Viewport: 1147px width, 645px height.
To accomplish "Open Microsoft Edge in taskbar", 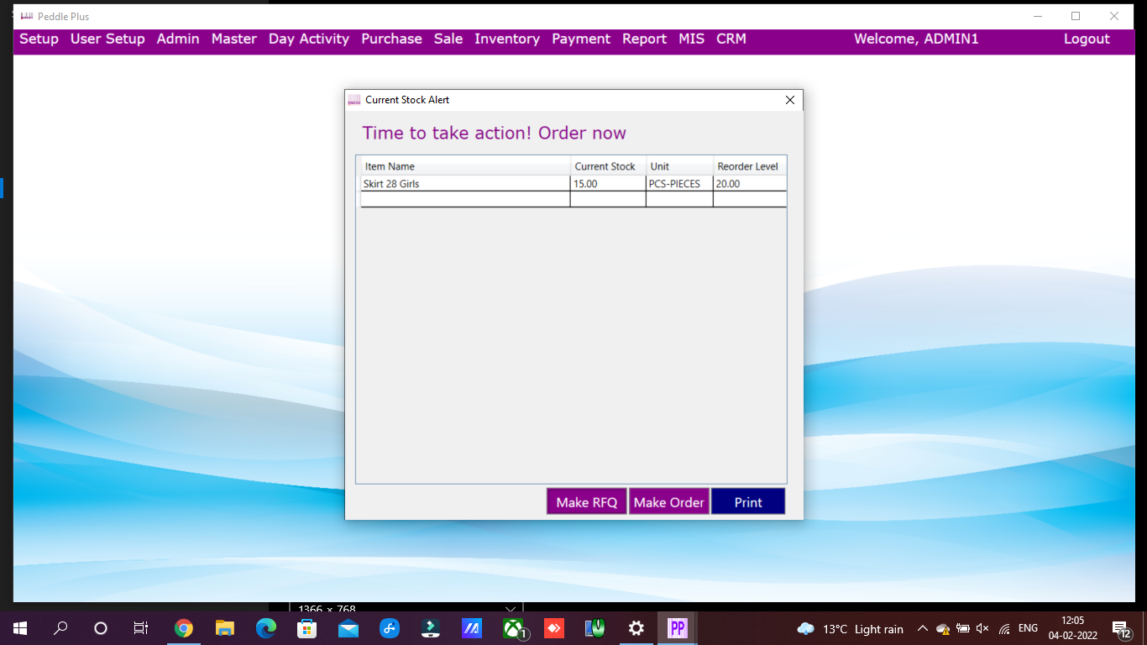I will tap(266, 628).
